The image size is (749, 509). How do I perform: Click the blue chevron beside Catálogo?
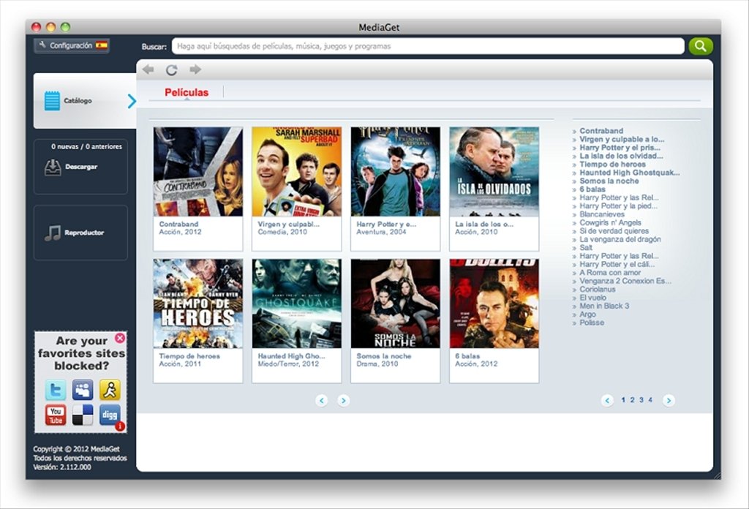point(132,101)
